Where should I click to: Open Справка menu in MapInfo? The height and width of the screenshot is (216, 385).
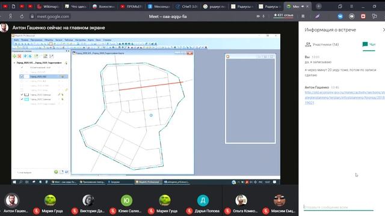107,40
